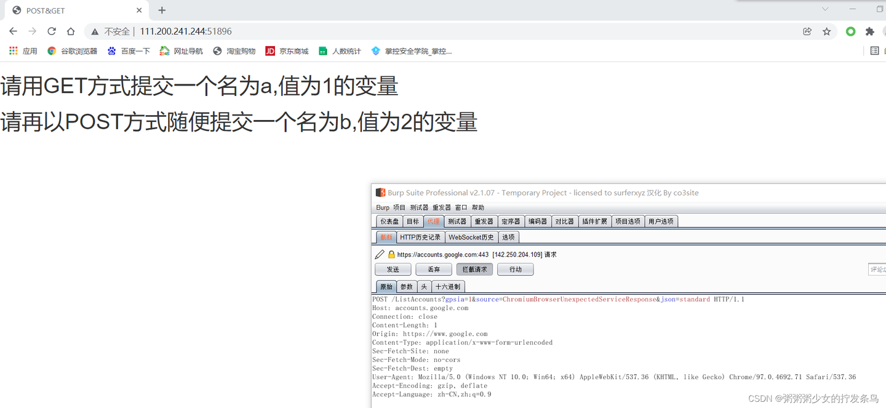Open the HTTP历史记录 tab
This screenshot has height=408, width=886.
(420, 236)
